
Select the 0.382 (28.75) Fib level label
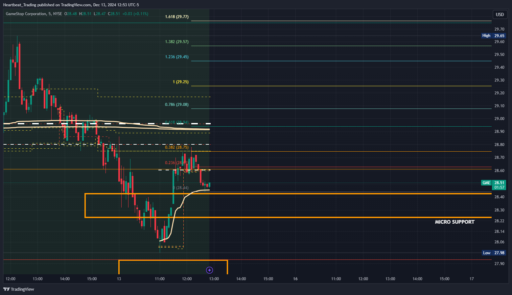177,147
